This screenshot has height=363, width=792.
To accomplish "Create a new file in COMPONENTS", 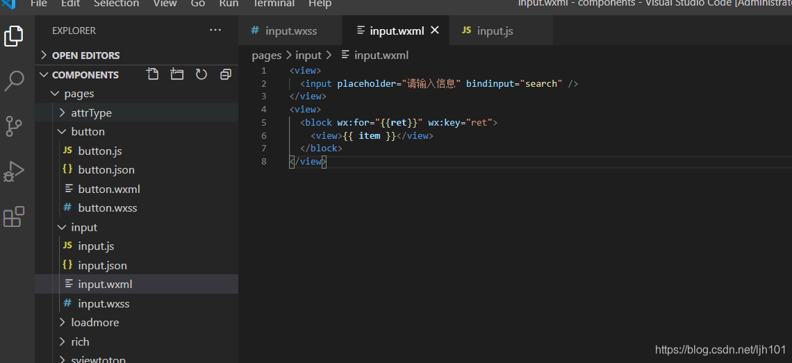I will (x=153, y=74).
